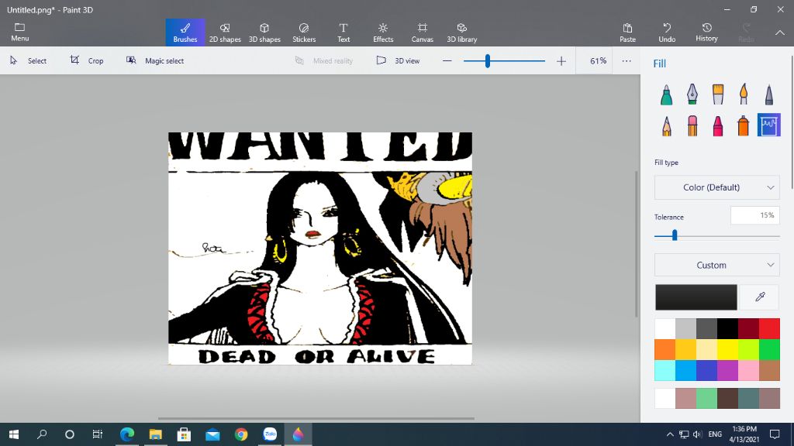Click the zoom slider handle
This screenshot has width=794, height=446.
487,61
